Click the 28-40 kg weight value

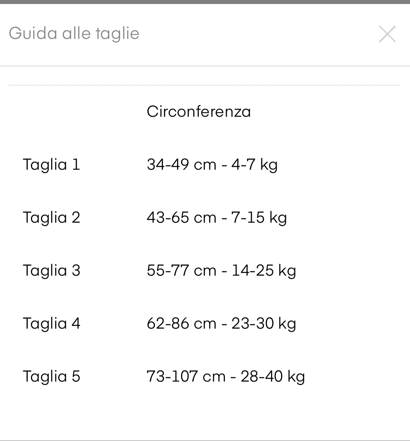273,376
